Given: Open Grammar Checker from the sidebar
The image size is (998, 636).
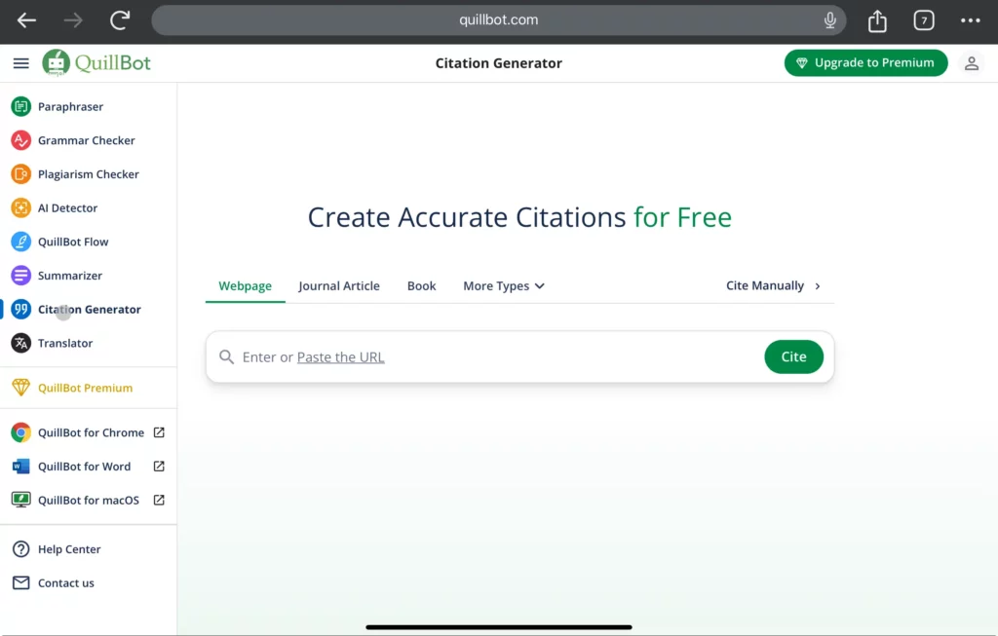Looking at the screenshot, I should 87,140.
